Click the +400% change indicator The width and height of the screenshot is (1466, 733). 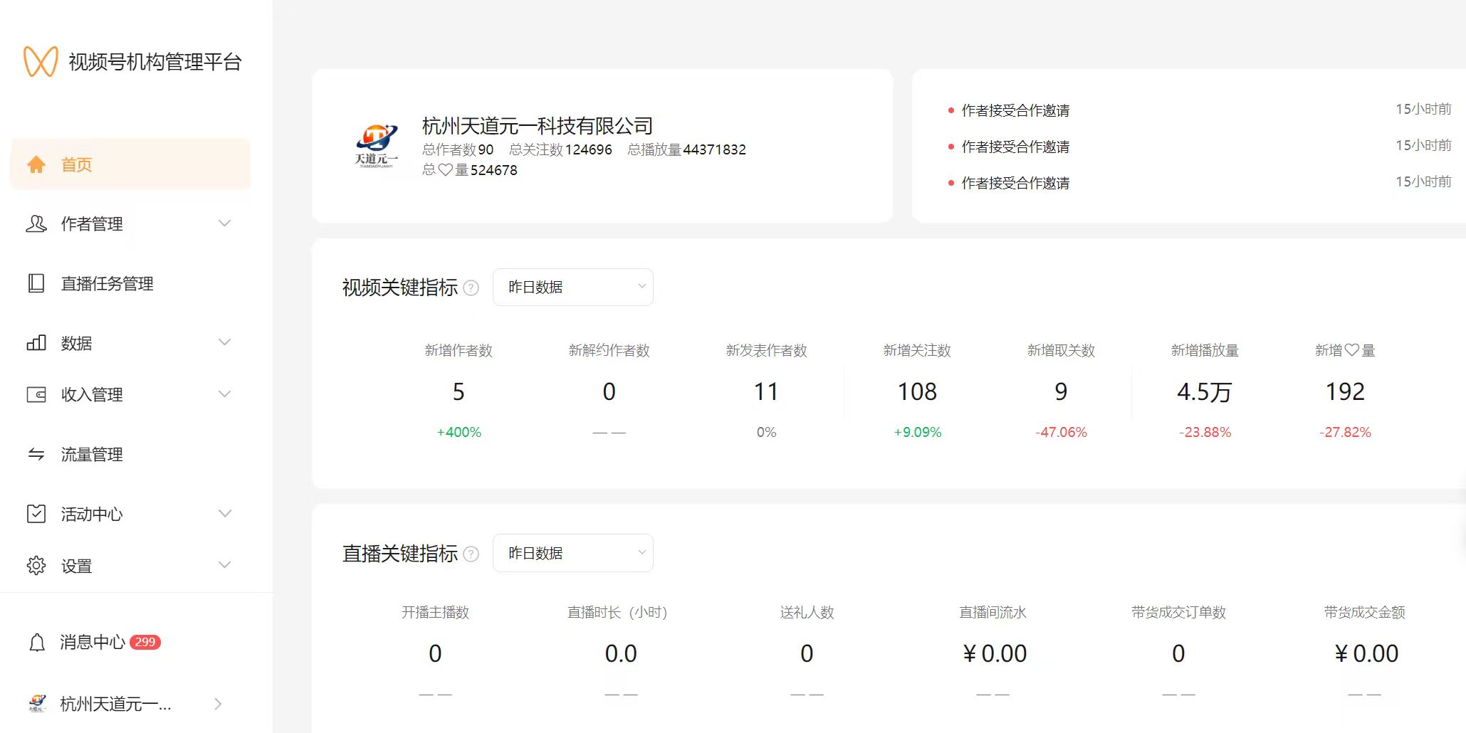click(x=459, y=432)
